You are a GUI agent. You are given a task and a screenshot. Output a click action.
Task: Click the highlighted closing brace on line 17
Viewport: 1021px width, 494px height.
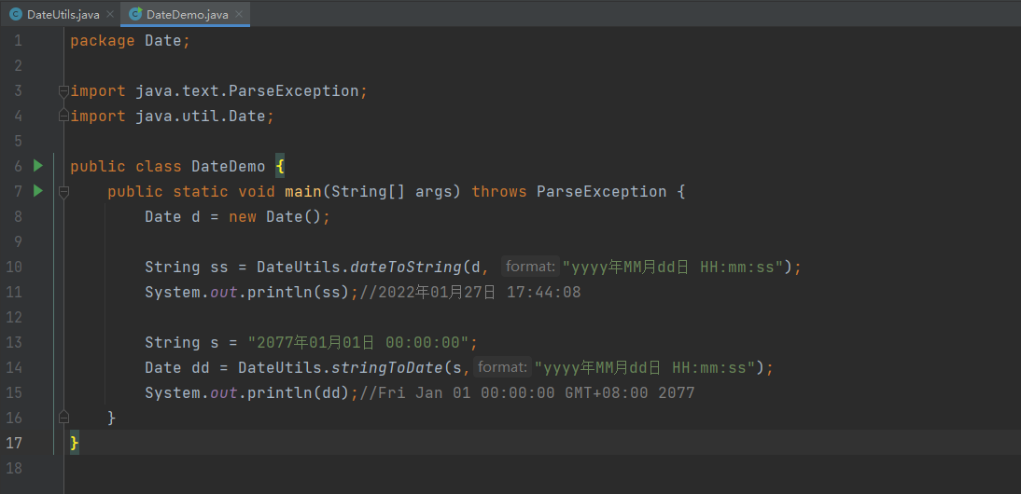tap(75, 443)
